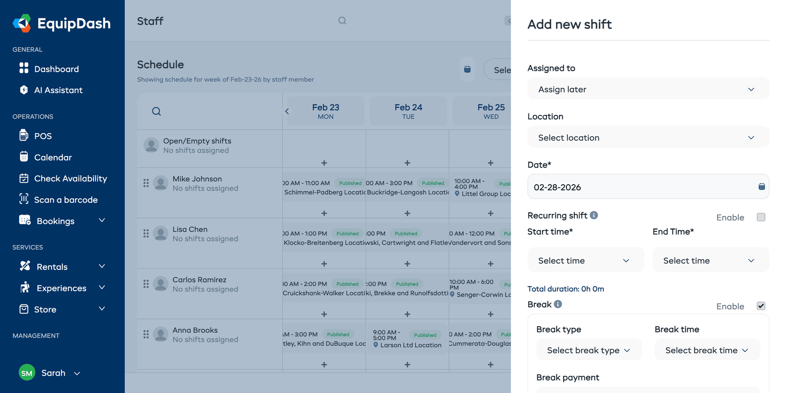Enable the Recurring shift checkbox
This screenshot has height=393, width=786.
761,217
